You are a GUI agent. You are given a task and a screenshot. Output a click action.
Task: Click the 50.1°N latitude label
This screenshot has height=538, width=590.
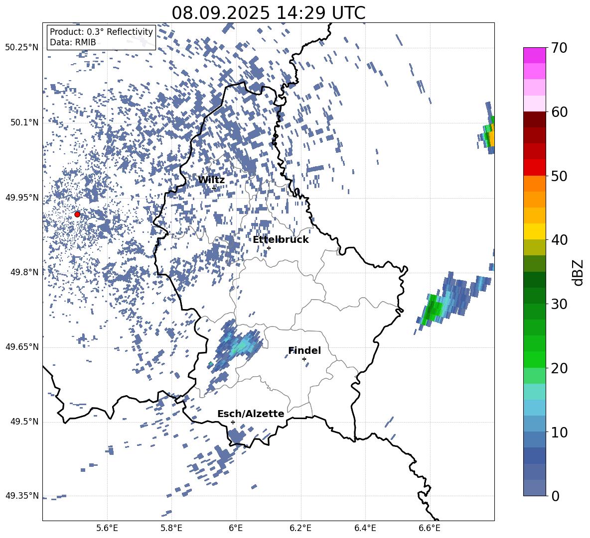pos(24,122)
